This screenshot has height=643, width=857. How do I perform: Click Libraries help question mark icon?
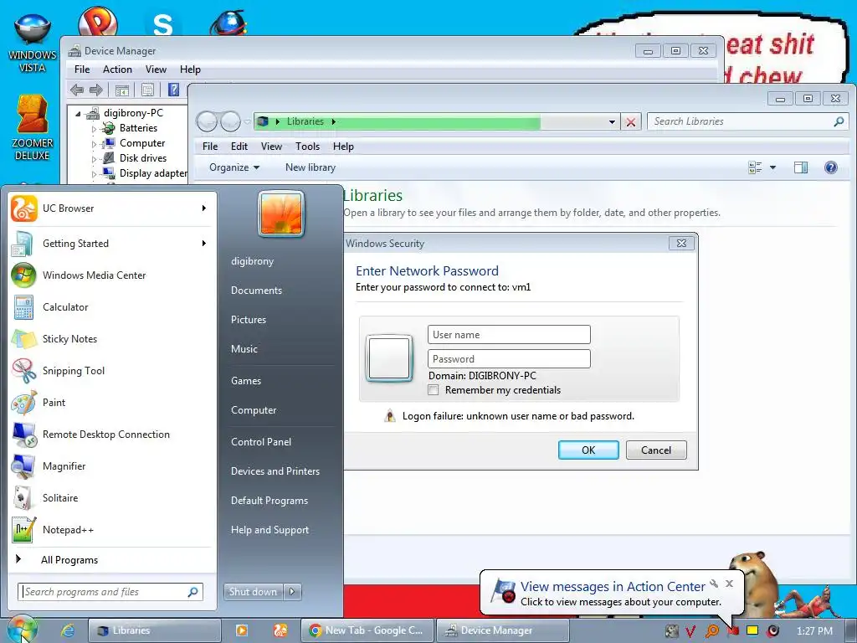click(x=831, y=167)
